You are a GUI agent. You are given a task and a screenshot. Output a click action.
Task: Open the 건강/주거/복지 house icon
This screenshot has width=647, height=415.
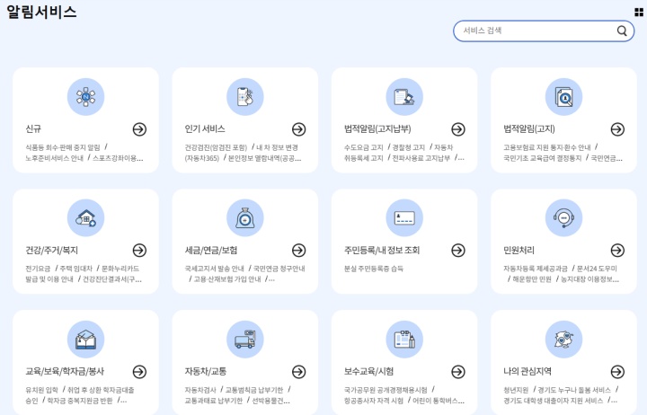pyautogui.click(x=86, y=217)
